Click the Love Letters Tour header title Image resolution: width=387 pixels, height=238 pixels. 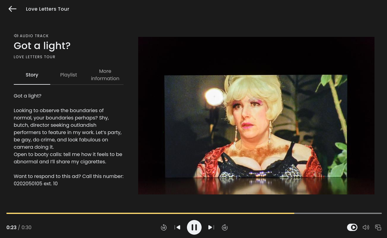coord(48,9)
